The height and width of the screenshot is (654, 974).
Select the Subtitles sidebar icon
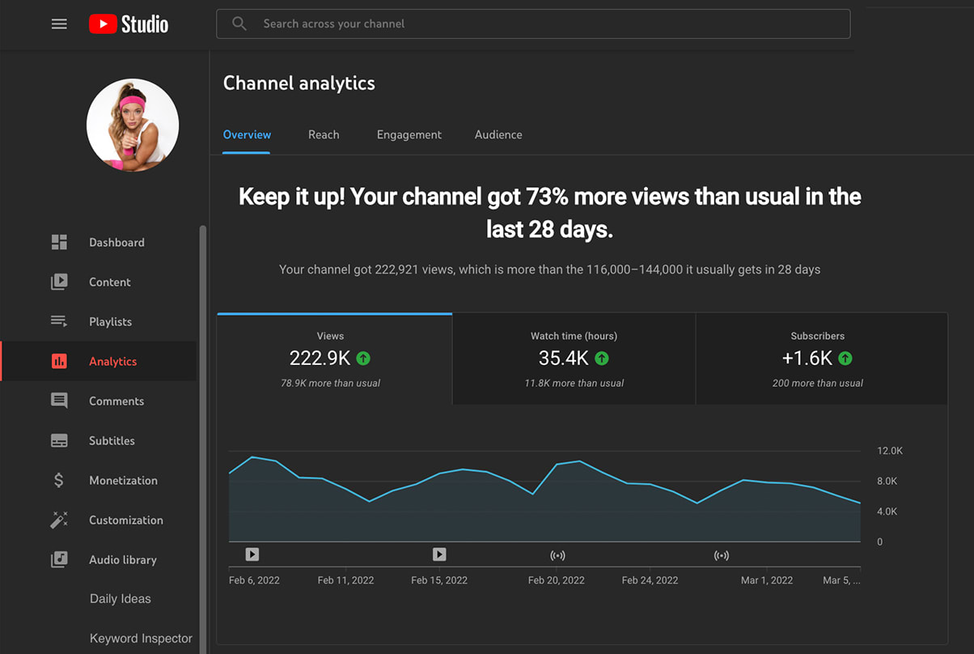click(x=59, y=440)
